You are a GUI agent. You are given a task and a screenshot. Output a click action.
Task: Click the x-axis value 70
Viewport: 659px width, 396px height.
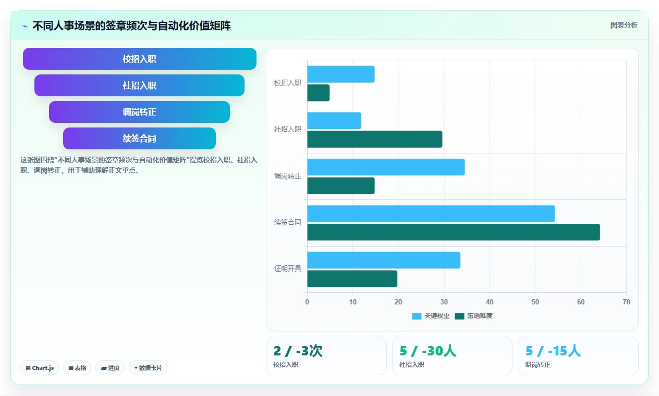[626, 302]
